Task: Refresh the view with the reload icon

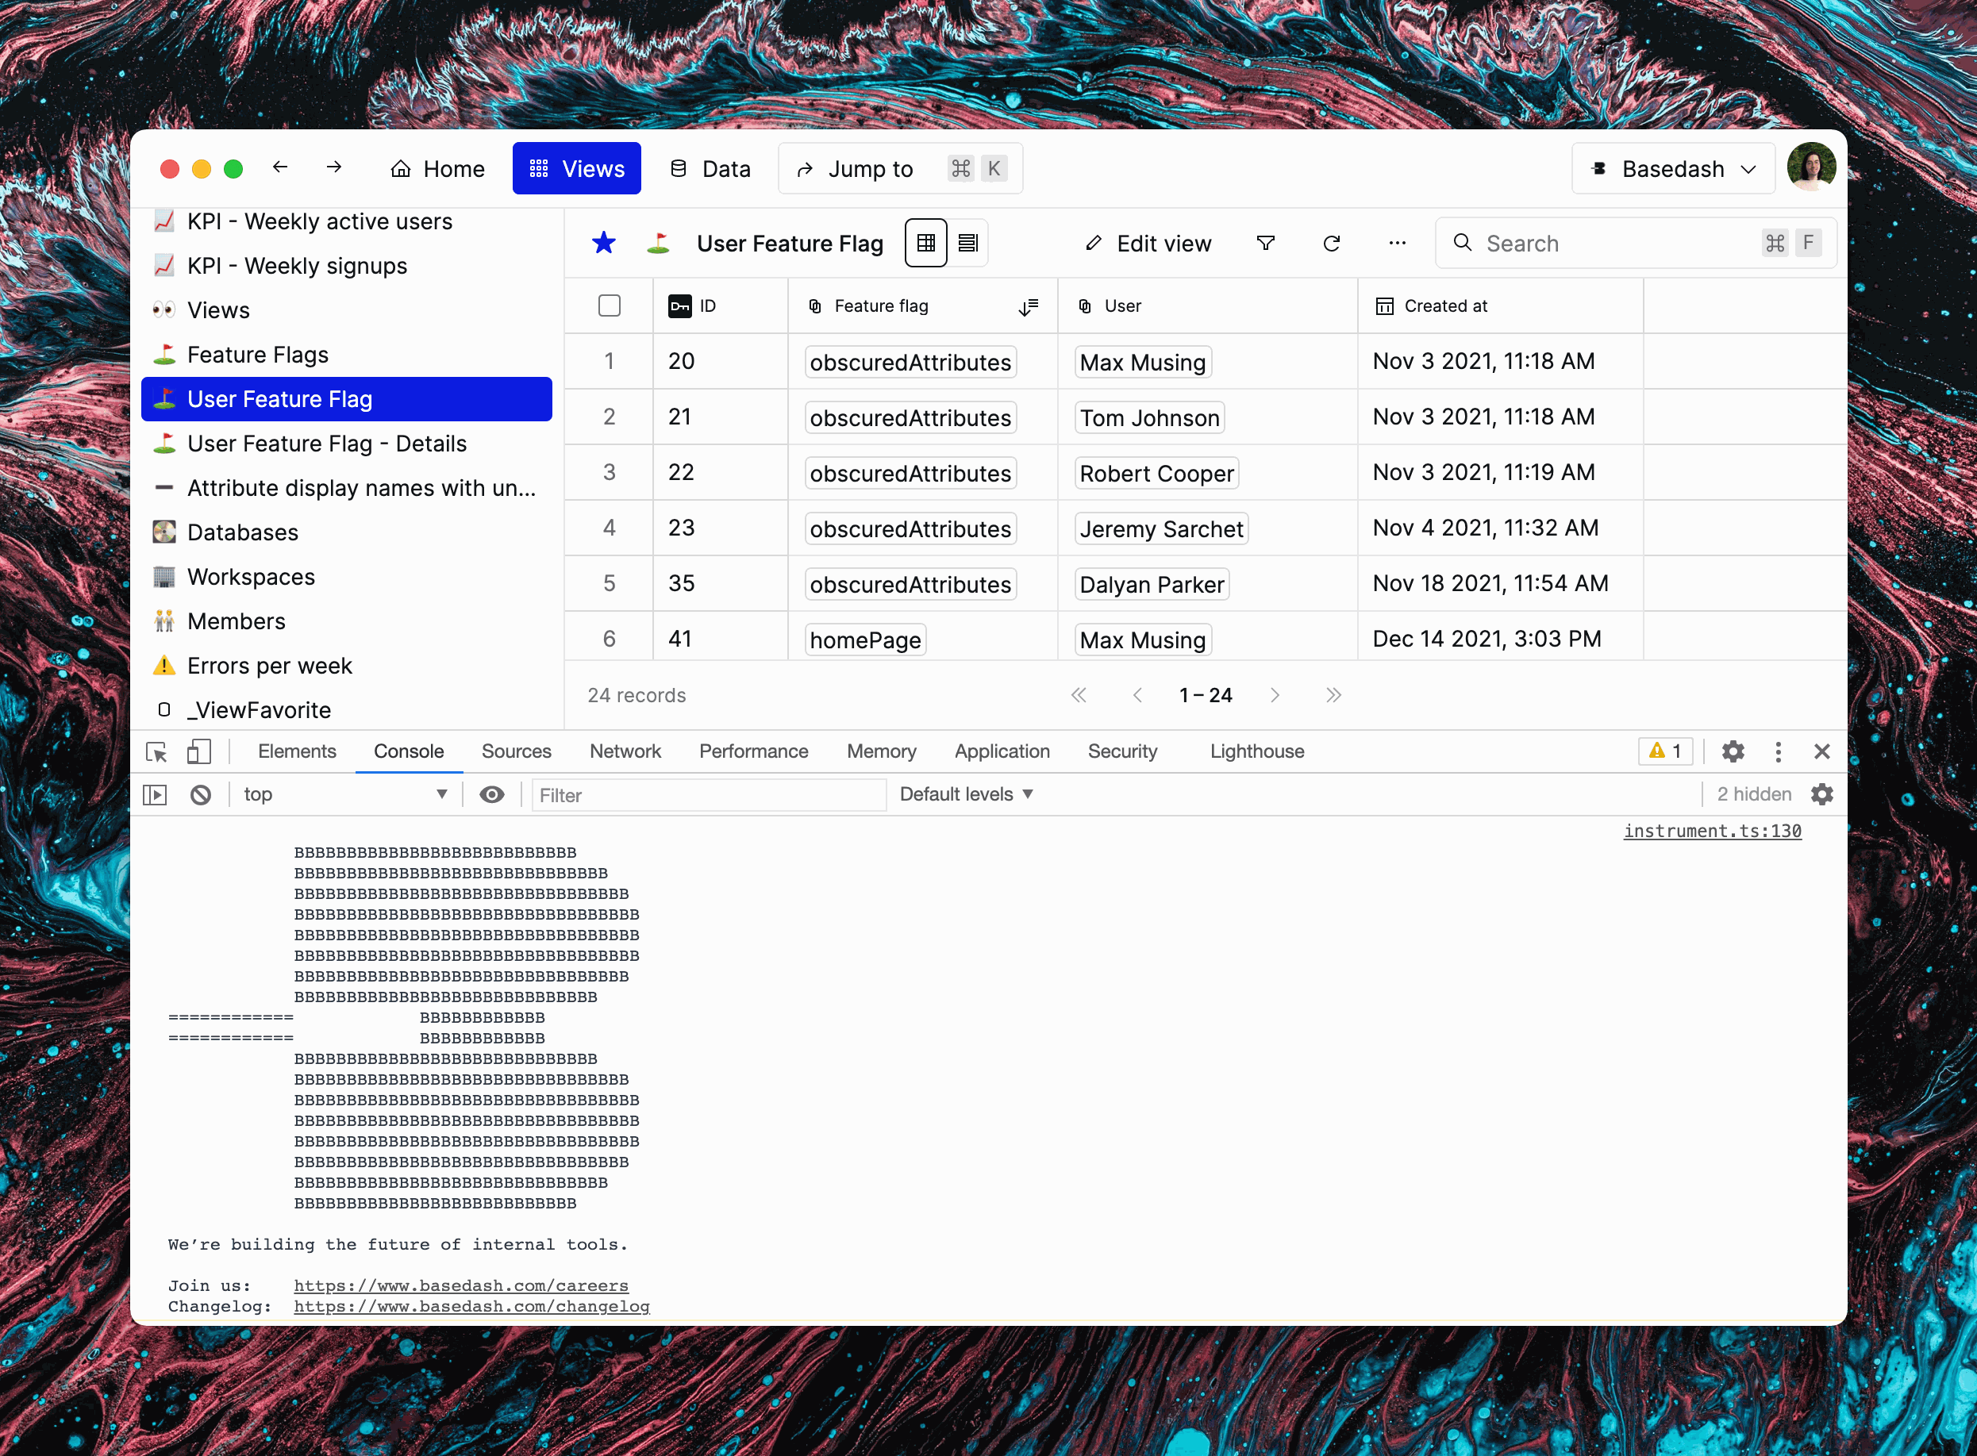Action: coord(1332,242)
